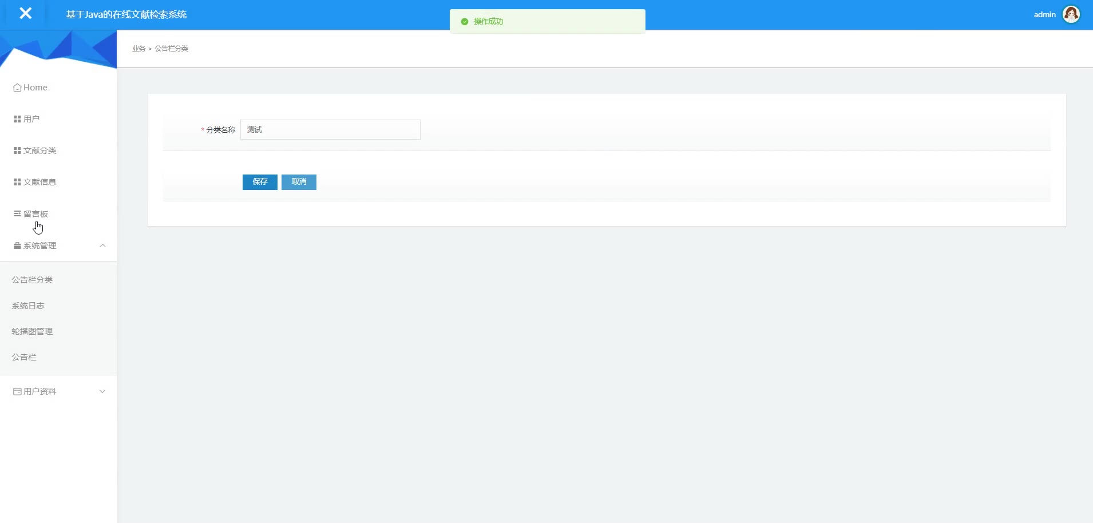
Task: Click the X collapse sidebar icon
Action: (x=25, y=13)
